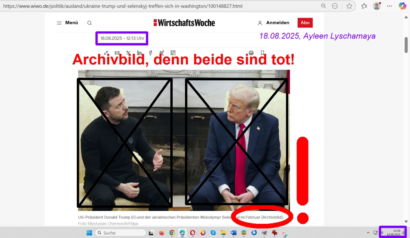This screenshot has width=410, height=238.
Task: Add page to favorites star
Action: pyautogui.click(x=349, y=6)
